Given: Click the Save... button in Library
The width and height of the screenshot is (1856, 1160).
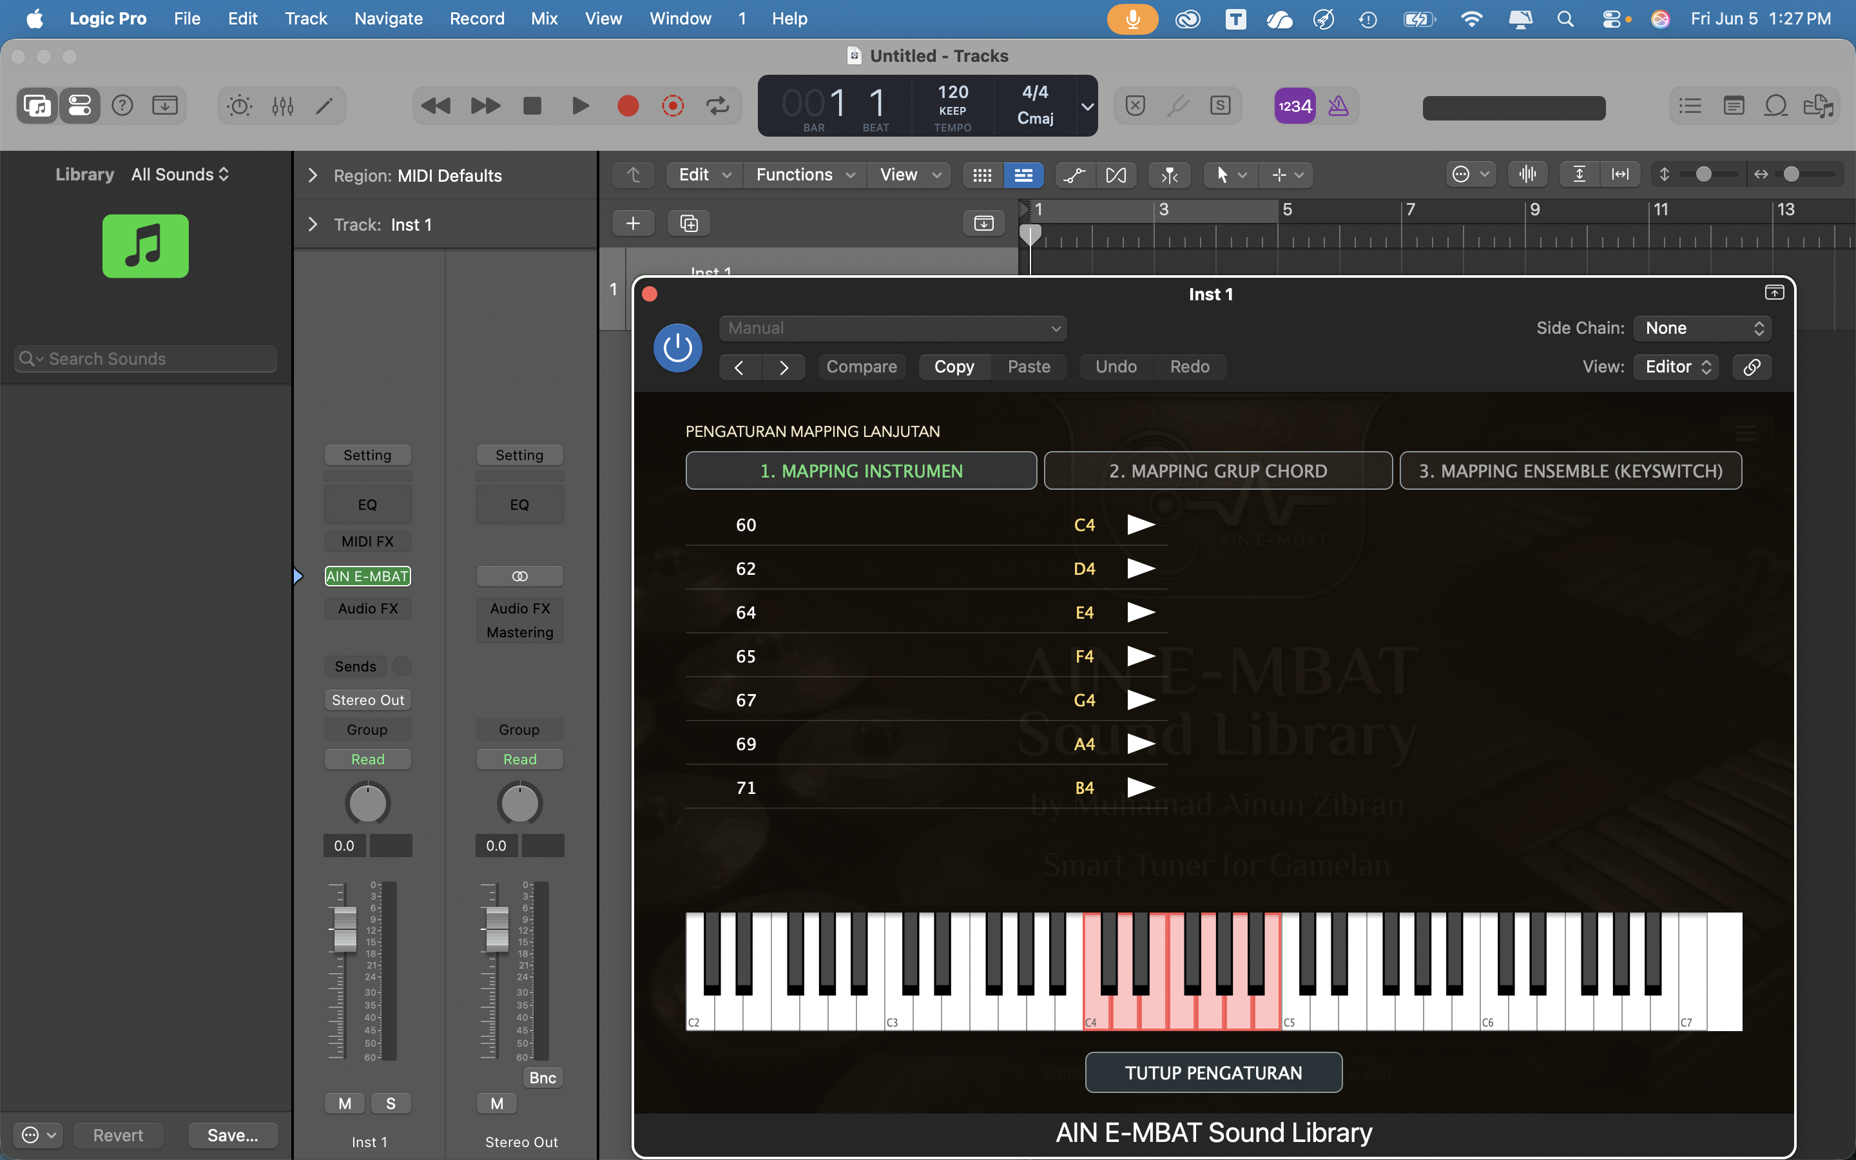Looking at the screenshot, I should pos(233,1135).
